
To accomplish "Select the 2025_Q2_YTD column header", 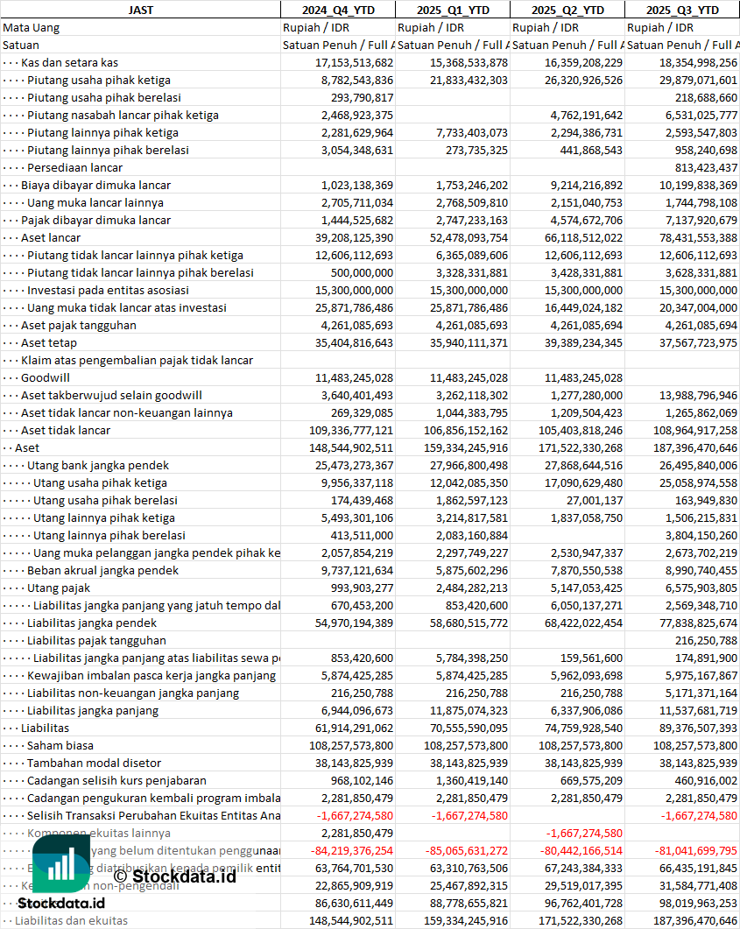I will (x=567, y=11).
